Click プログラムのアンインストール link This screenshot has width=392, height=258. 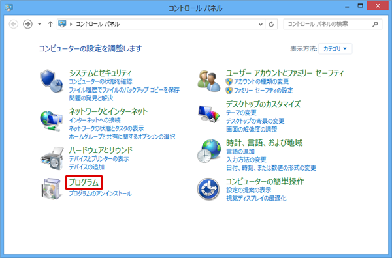point(100,193)
